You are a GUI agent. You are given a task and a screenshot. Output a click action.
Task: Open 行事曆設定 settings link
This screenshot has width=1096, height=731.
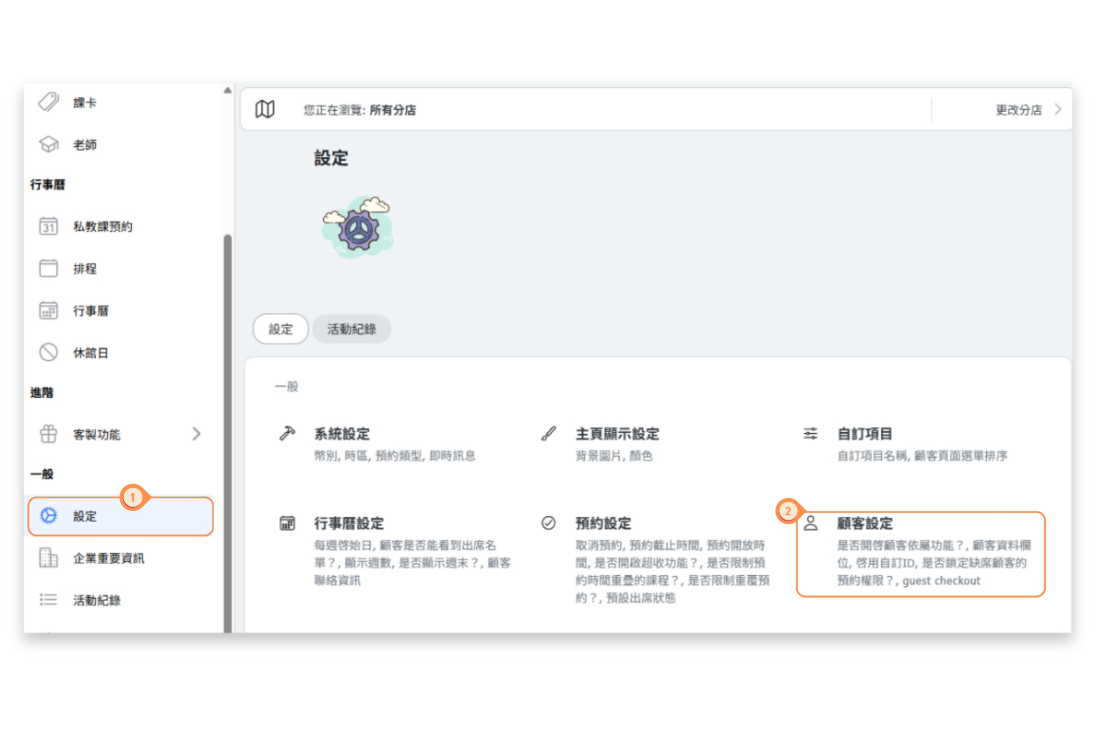[349, 523]
